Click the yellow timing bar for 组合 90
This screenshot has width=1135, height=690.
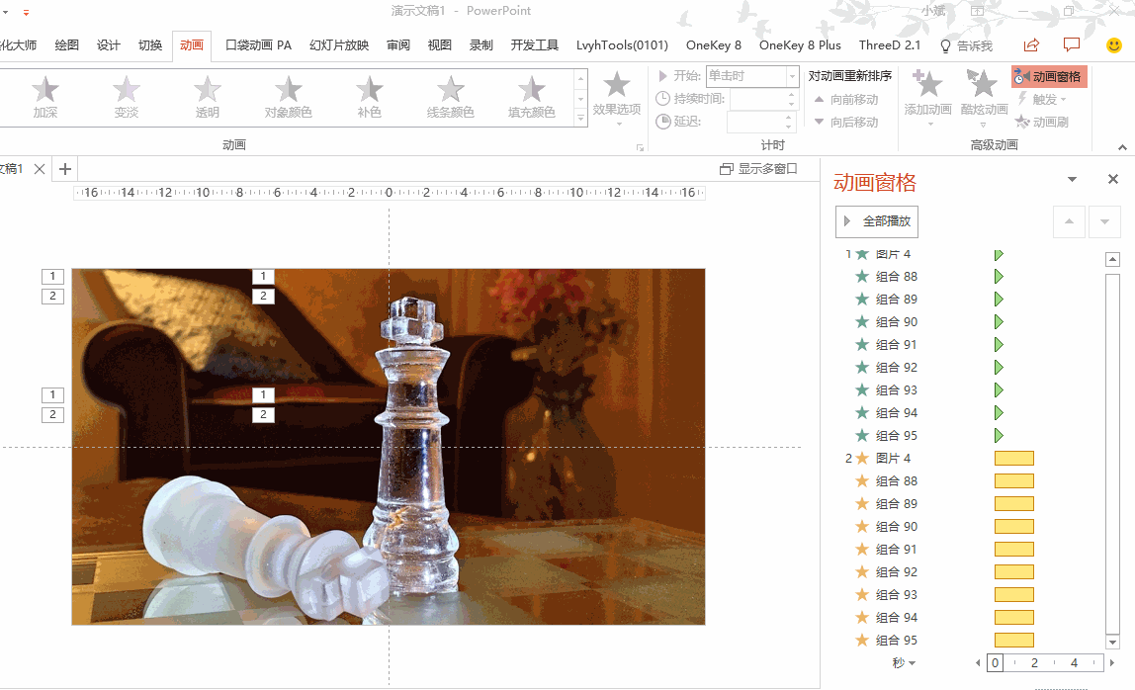coord(1013,527)
